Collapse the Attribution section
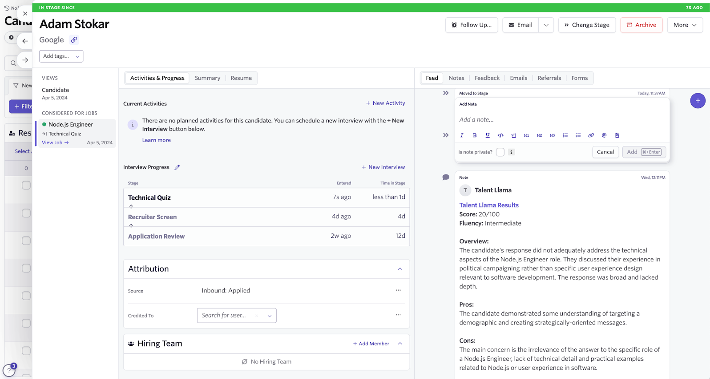The width and height of the screenshot is (710, 379). [400, 269]
